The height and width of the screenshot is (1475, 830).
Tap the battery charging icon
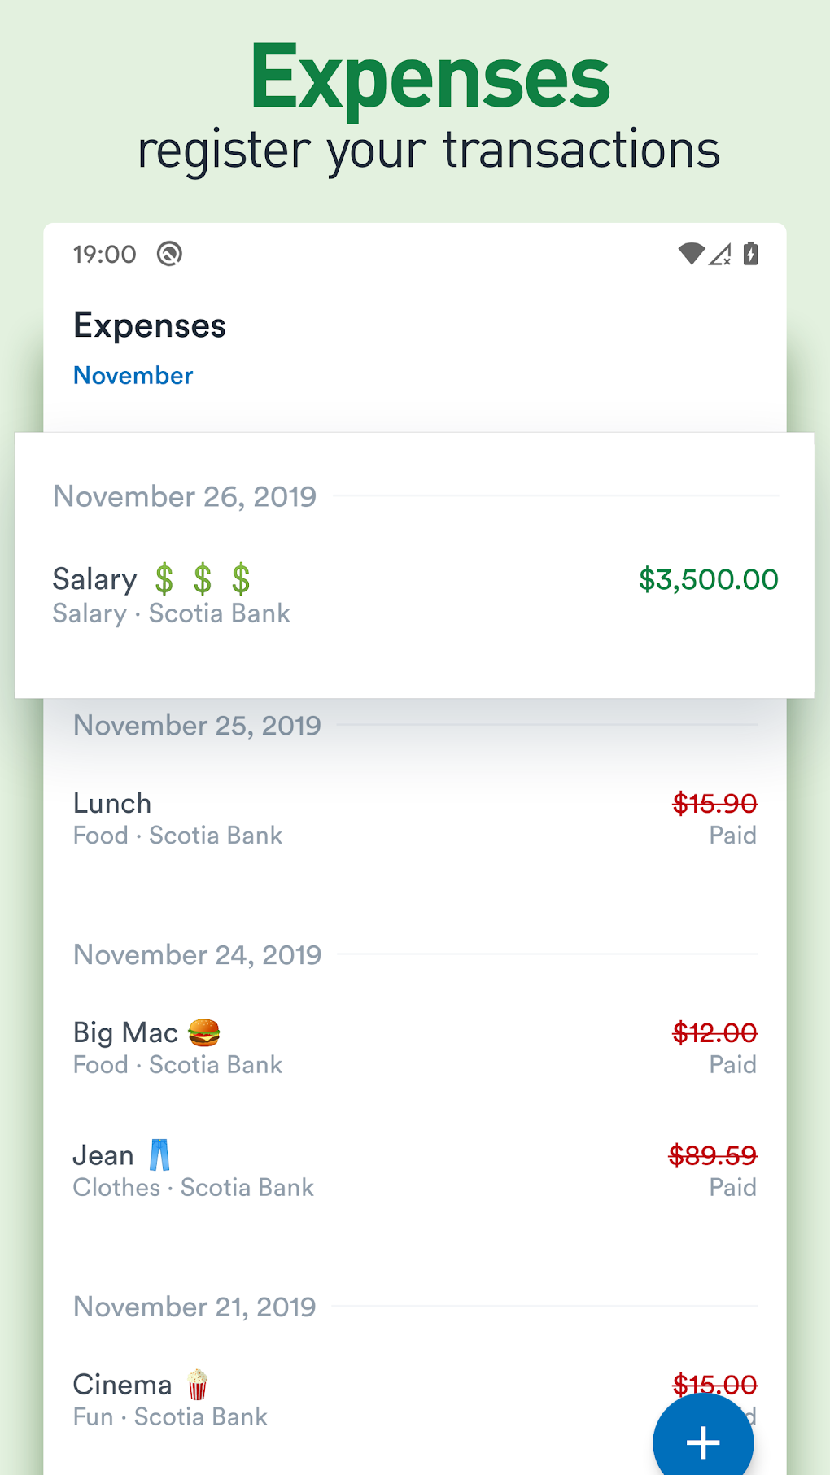(750, 254)
